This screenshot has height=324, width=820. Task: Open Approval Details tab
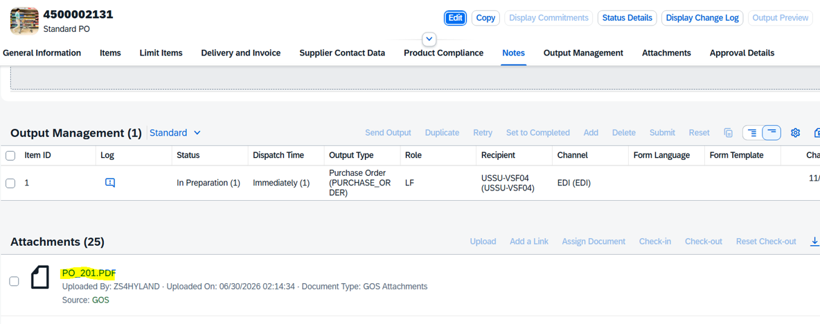pos(742,53)
